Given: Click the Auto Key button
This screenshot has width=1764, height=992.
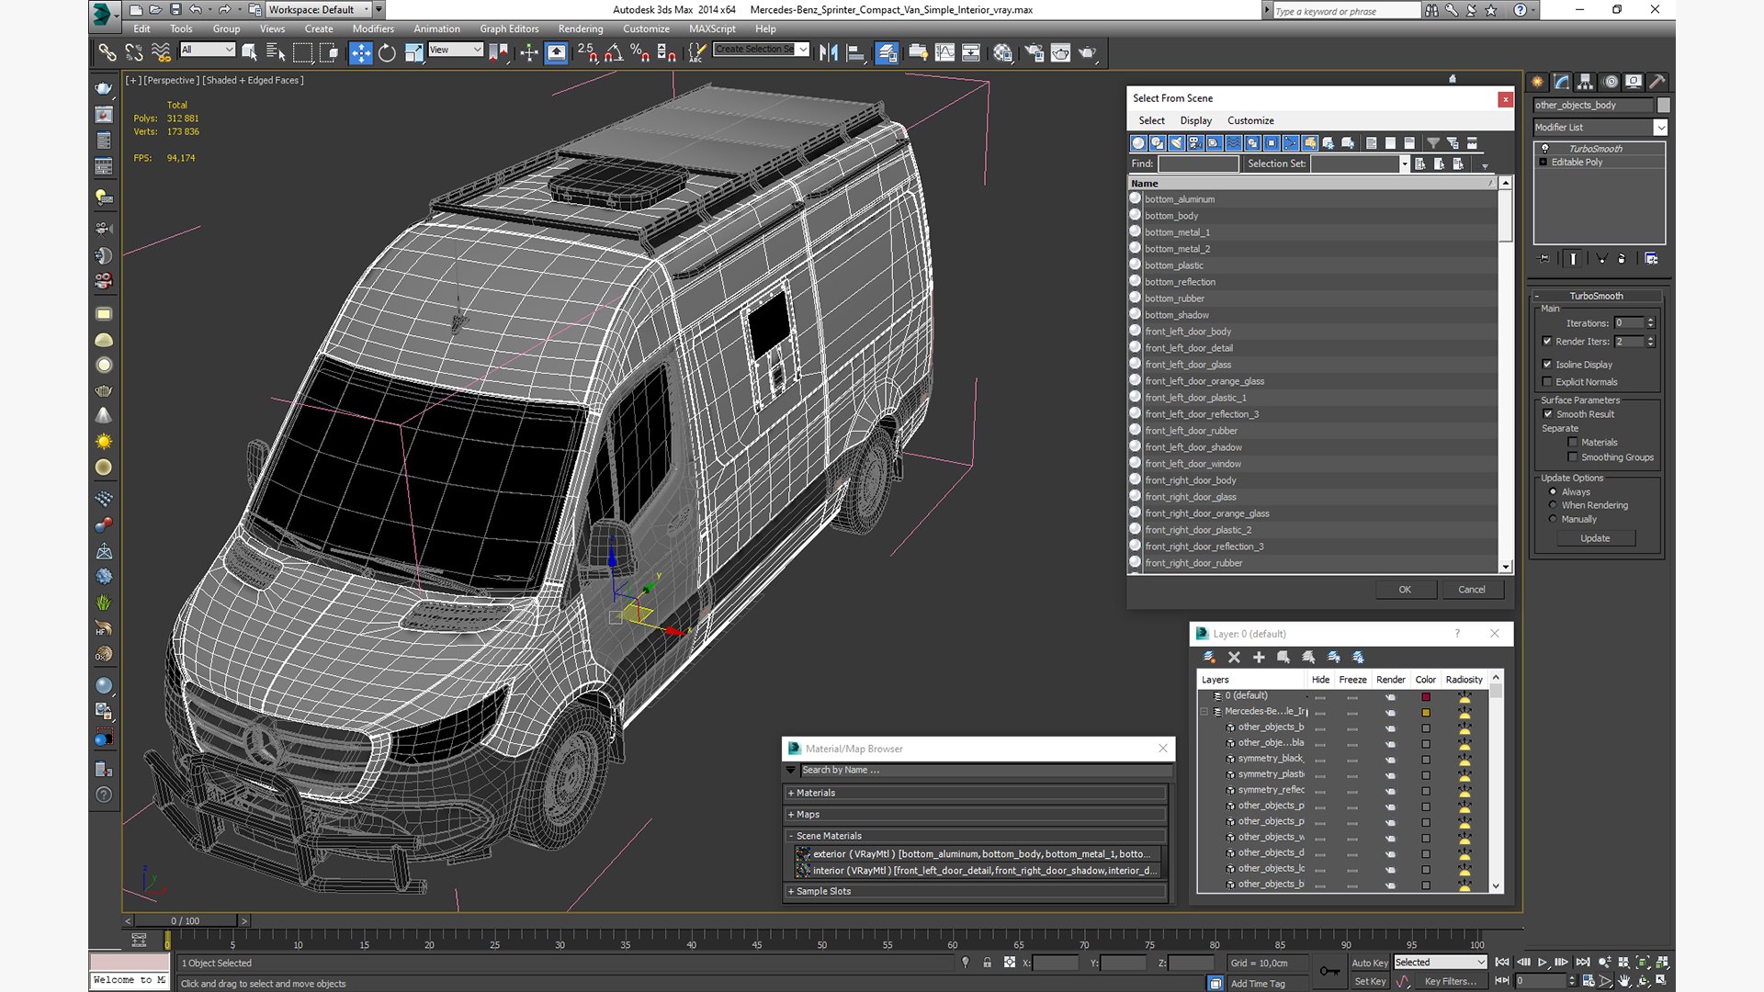Looking at the screenshot, I should 1370,964.
